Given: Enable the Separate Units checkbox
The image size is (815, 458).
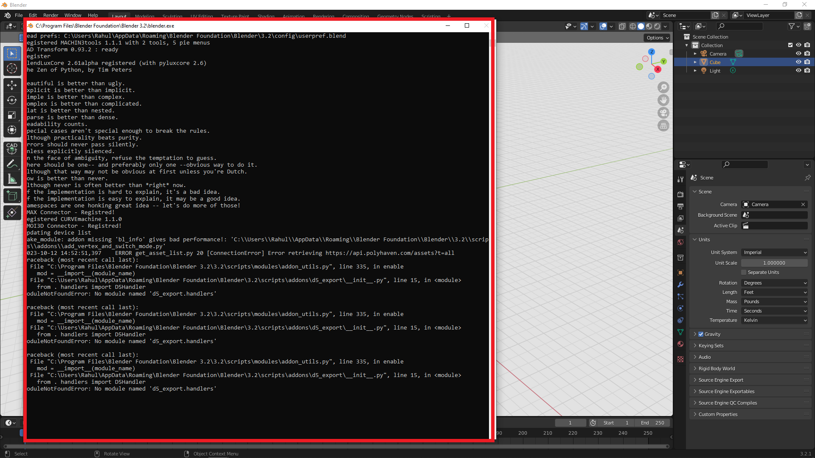Looking at the screenshot, I should (x=744, y=272).
